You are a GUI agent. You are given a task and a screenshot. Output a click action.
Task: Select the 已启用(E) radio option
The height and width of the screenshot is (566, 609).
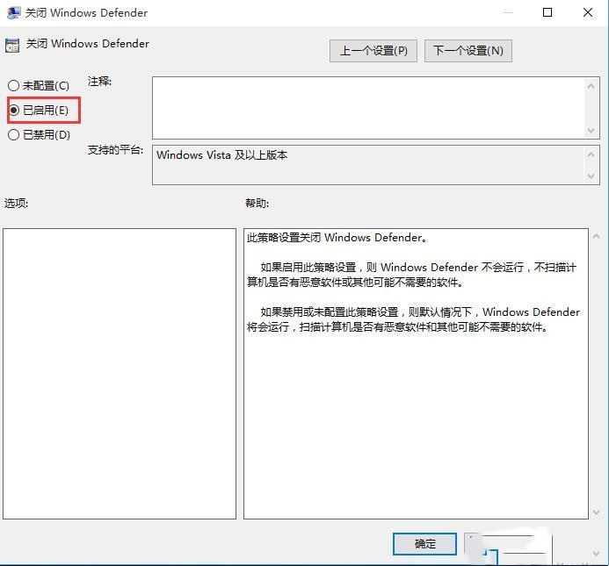39,111
